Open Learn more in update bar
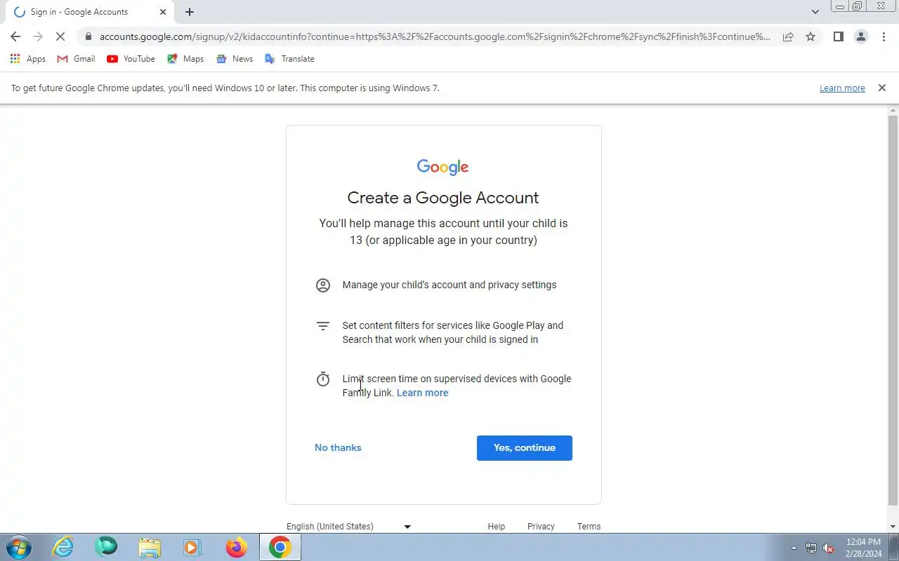Viewport: 899px width, 561px height. coord(842,88)
